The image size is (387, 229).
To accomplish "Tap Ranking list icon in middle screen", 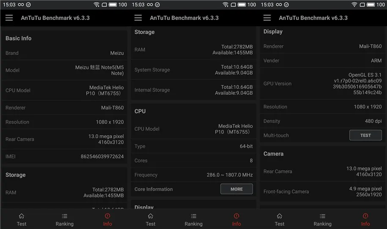I will 194,216.
